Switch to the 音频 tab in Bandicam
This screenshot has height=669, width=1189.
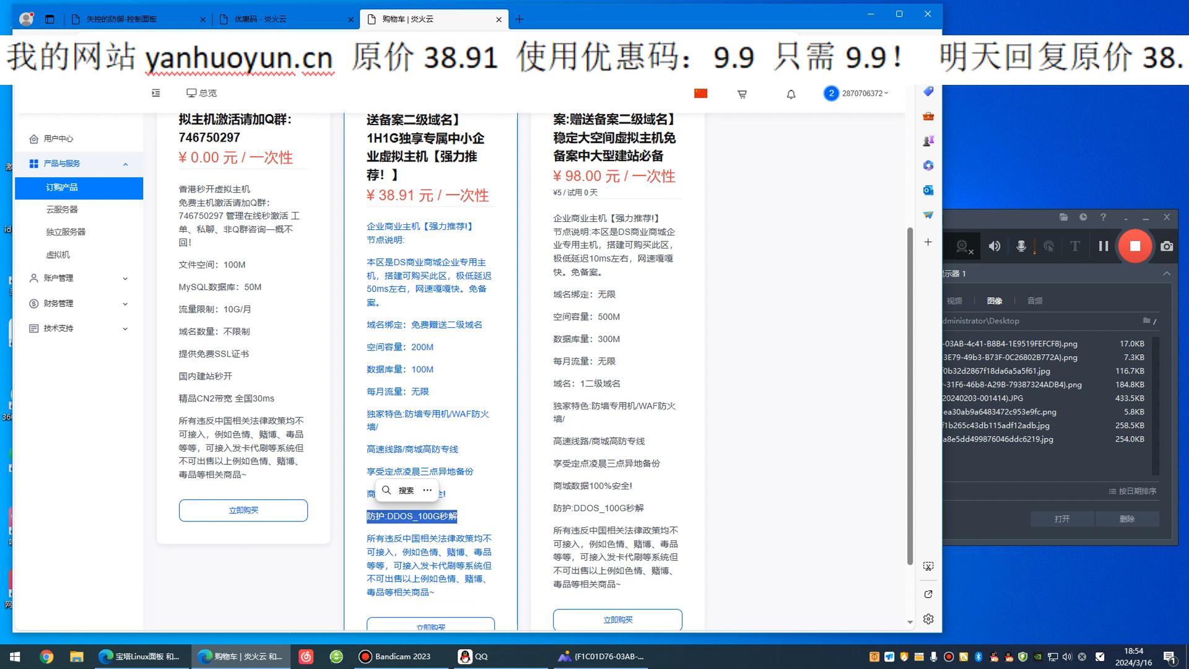coord(1035,300)
